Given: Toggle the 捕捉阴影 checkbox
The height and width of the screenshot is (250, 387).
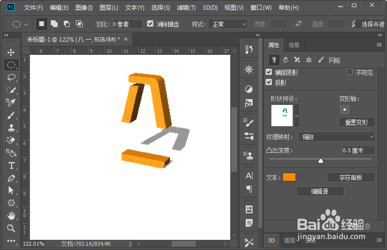Looking at the screenshot, I should [269, 72].
